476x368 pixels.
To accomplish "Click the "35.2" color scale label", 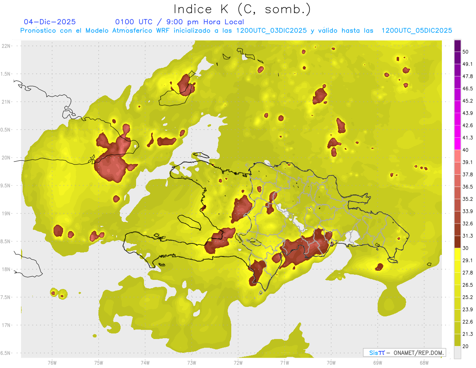I will 468,199.
